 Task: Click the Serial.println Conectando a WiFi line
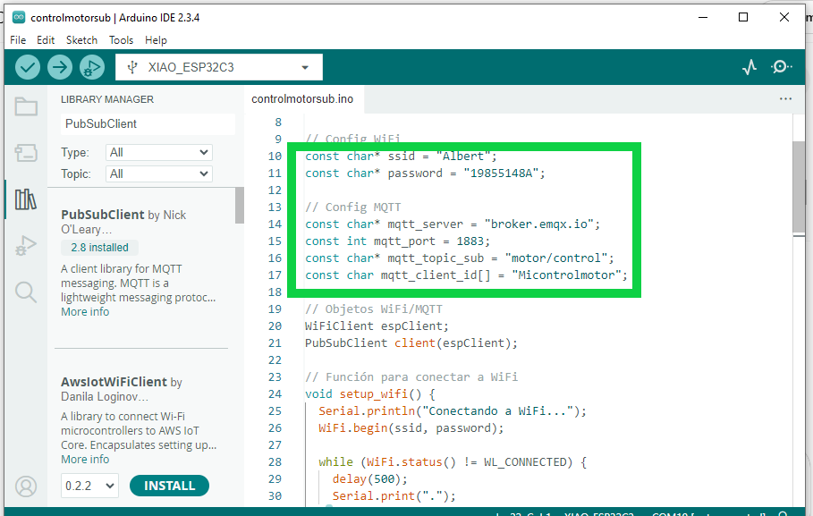pos(453,411)
